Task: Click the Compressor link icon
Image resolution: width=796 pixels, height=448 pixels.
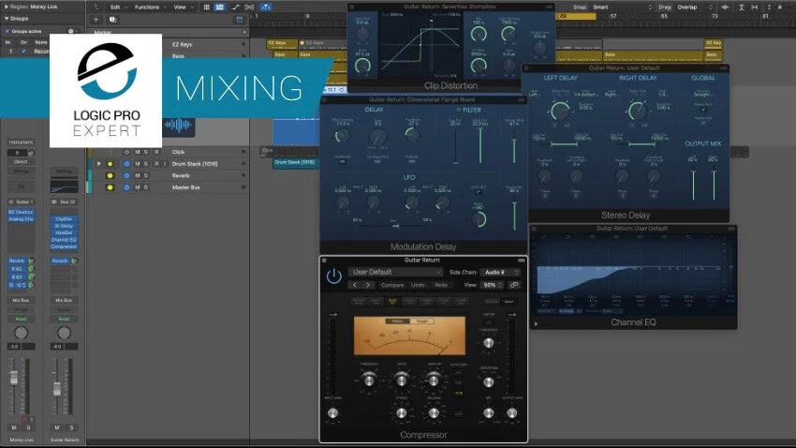Action: pyautogui.click(x=514, y=285)
